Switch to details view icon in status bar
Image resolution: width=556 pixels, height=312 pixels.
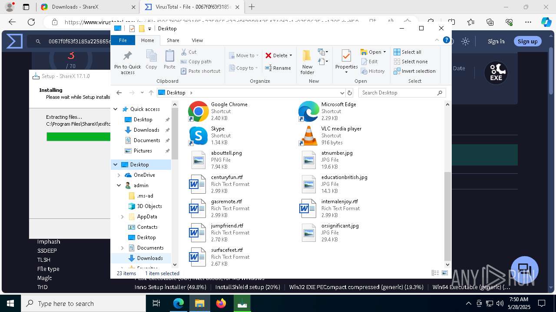point(435,273)
